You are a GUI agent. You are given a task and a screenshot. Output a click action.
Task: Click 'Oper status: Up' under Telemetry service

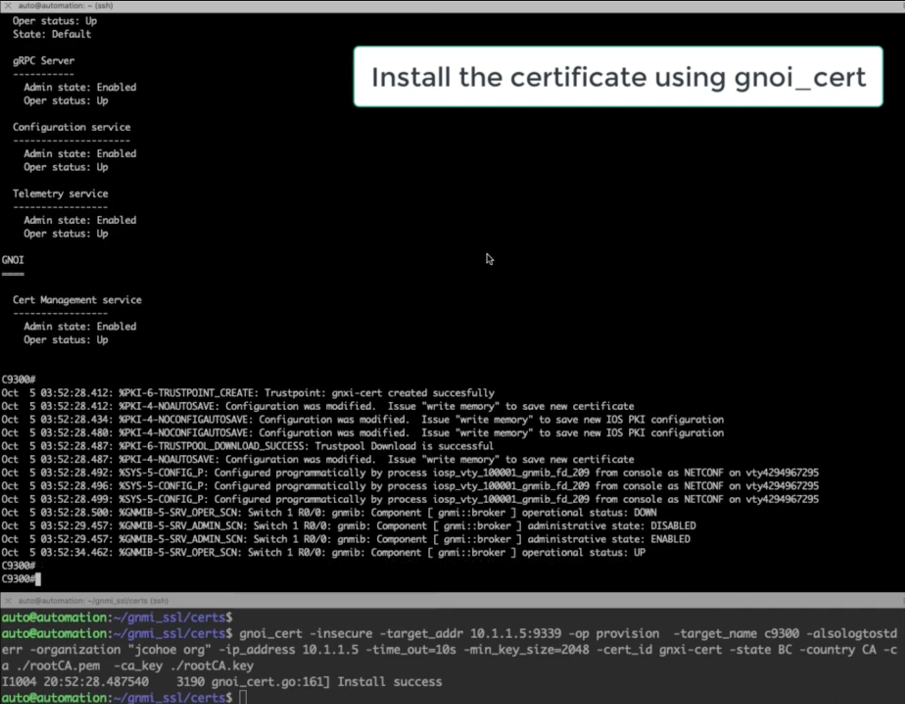(66, 233)
